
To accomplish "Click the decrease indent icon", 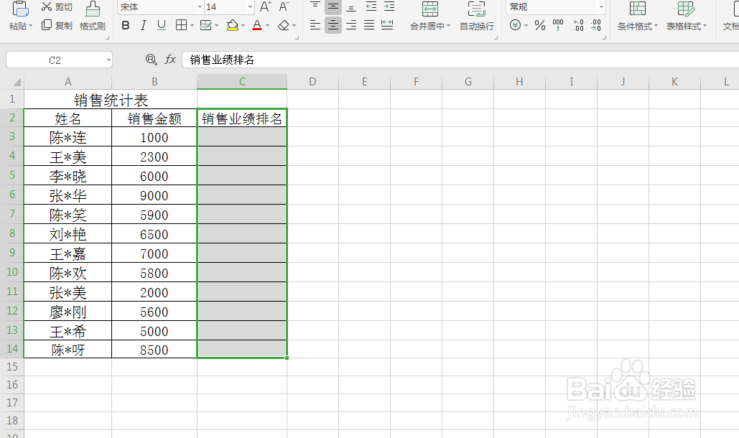I will click(x=371, y=6).
